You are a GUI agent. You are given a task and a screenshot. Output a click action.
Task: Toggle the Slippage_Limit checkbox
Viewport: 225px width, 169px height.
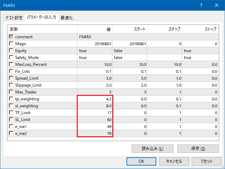coord(11,85)
